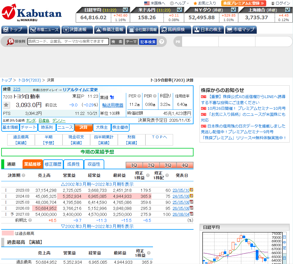Click the 業績 blue arrow icon
The width and height of the screenshot is (293, 264).
click(x=112, y=97)
